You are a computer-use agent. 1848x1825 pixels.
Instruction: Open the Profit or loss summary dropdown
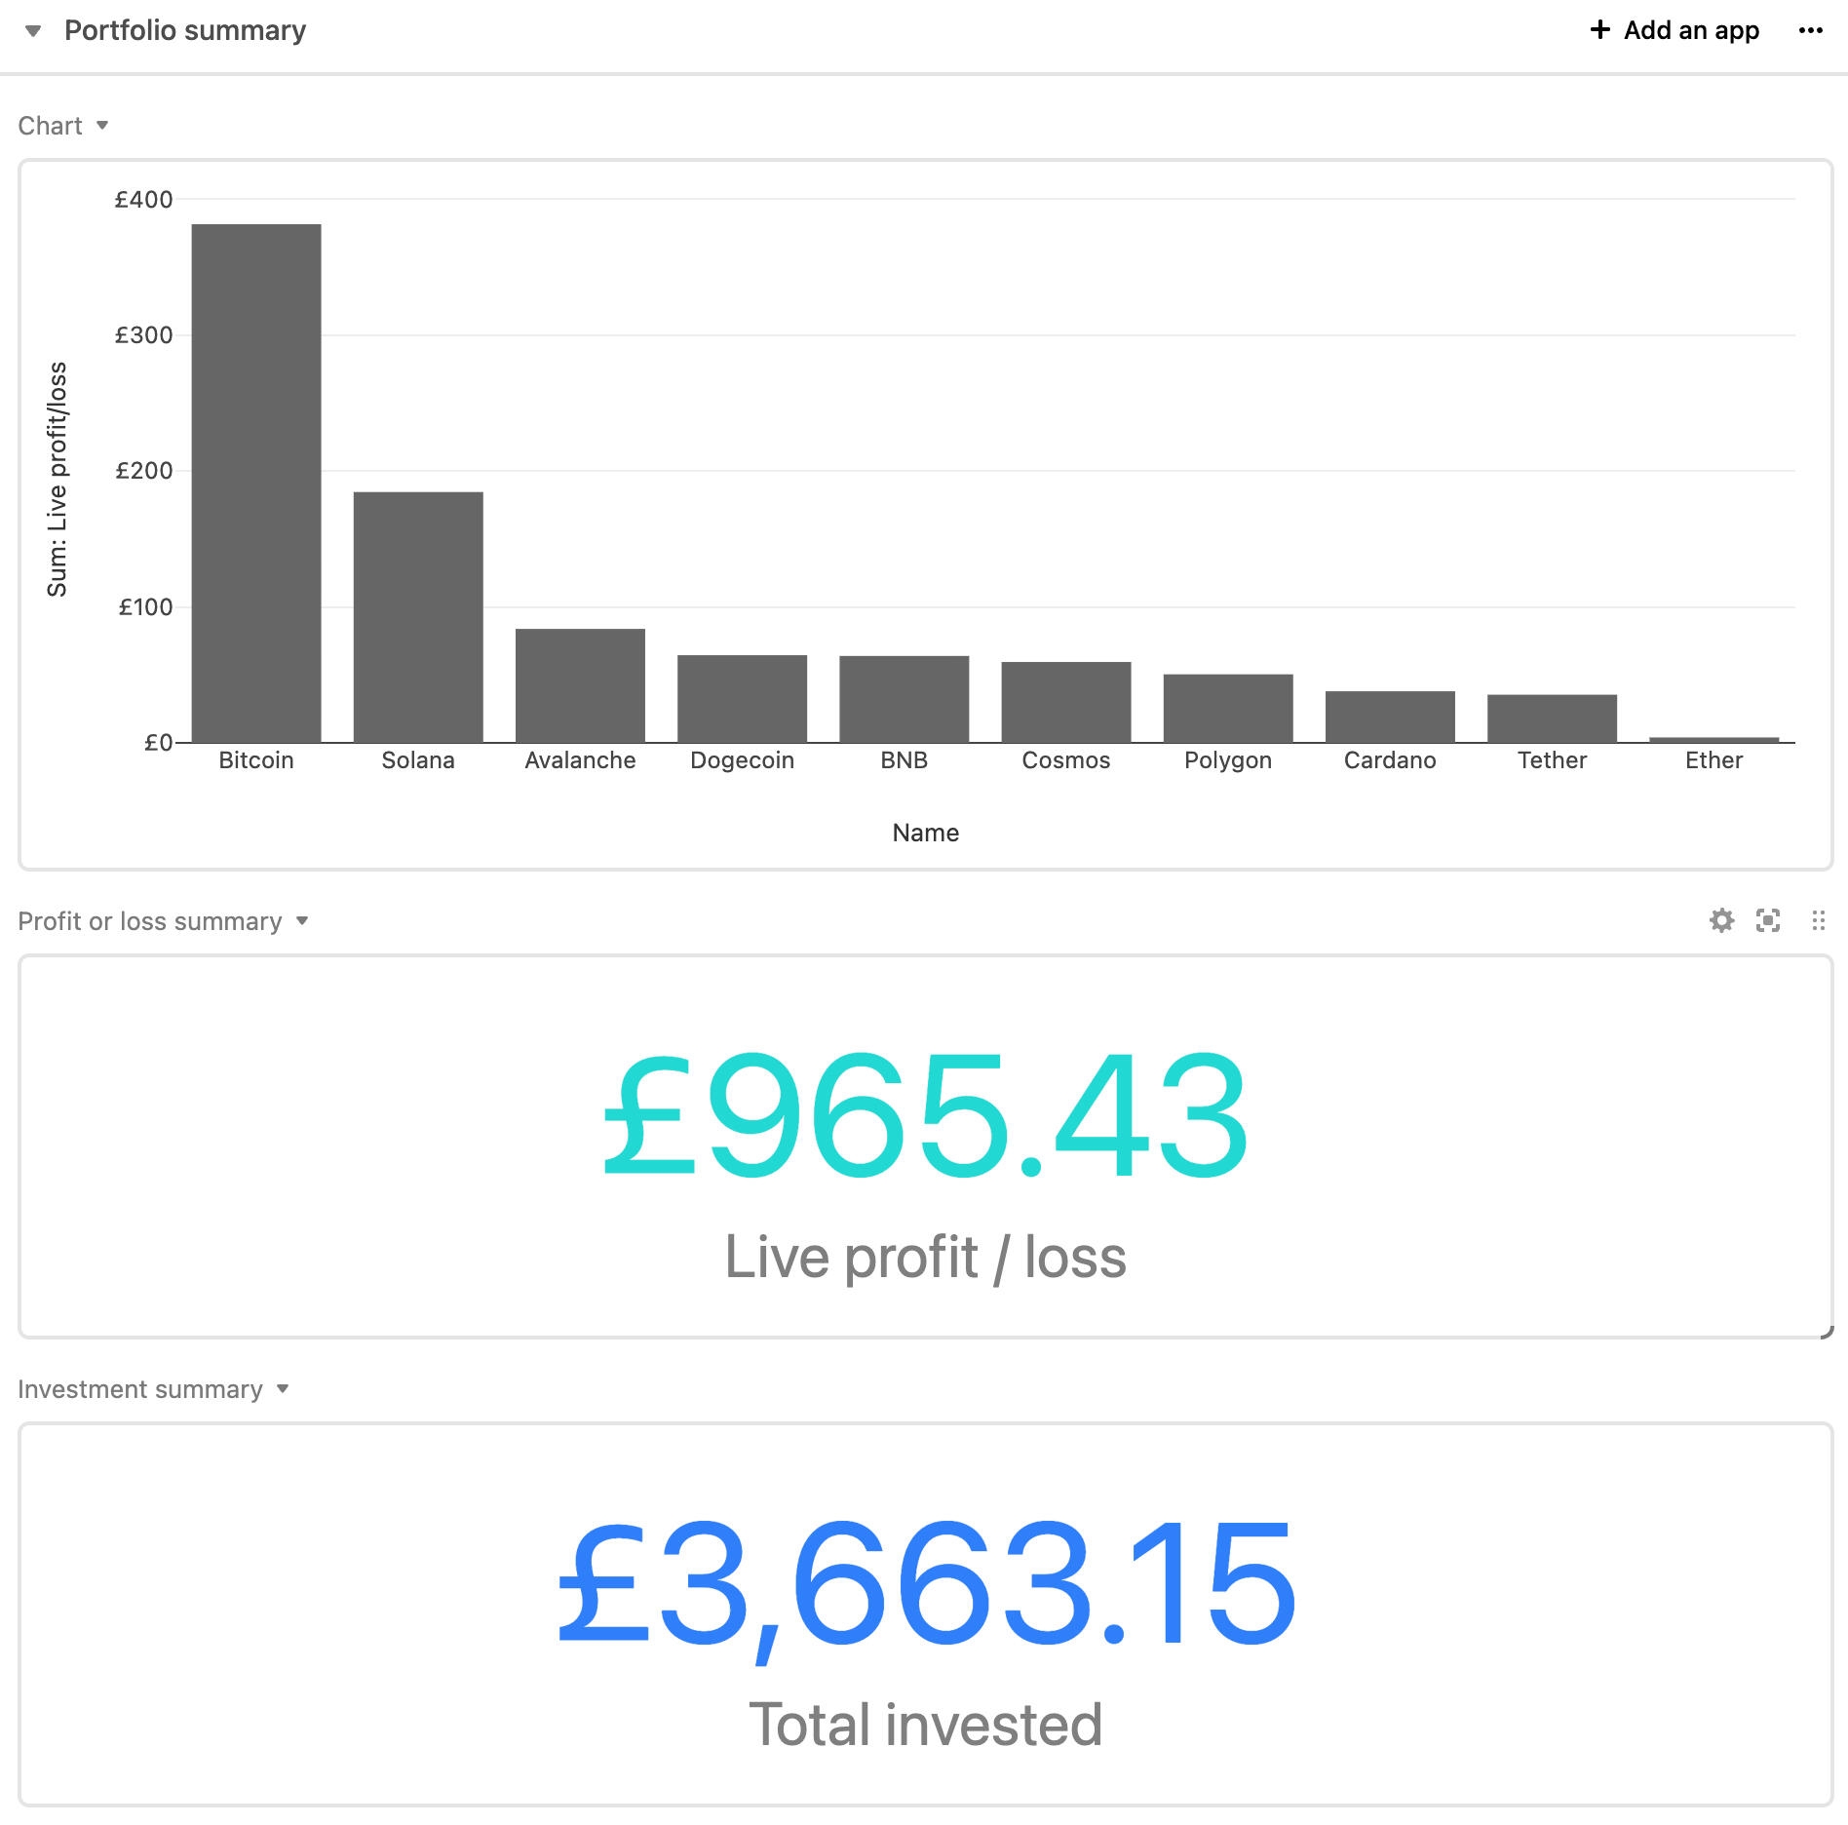302,920
